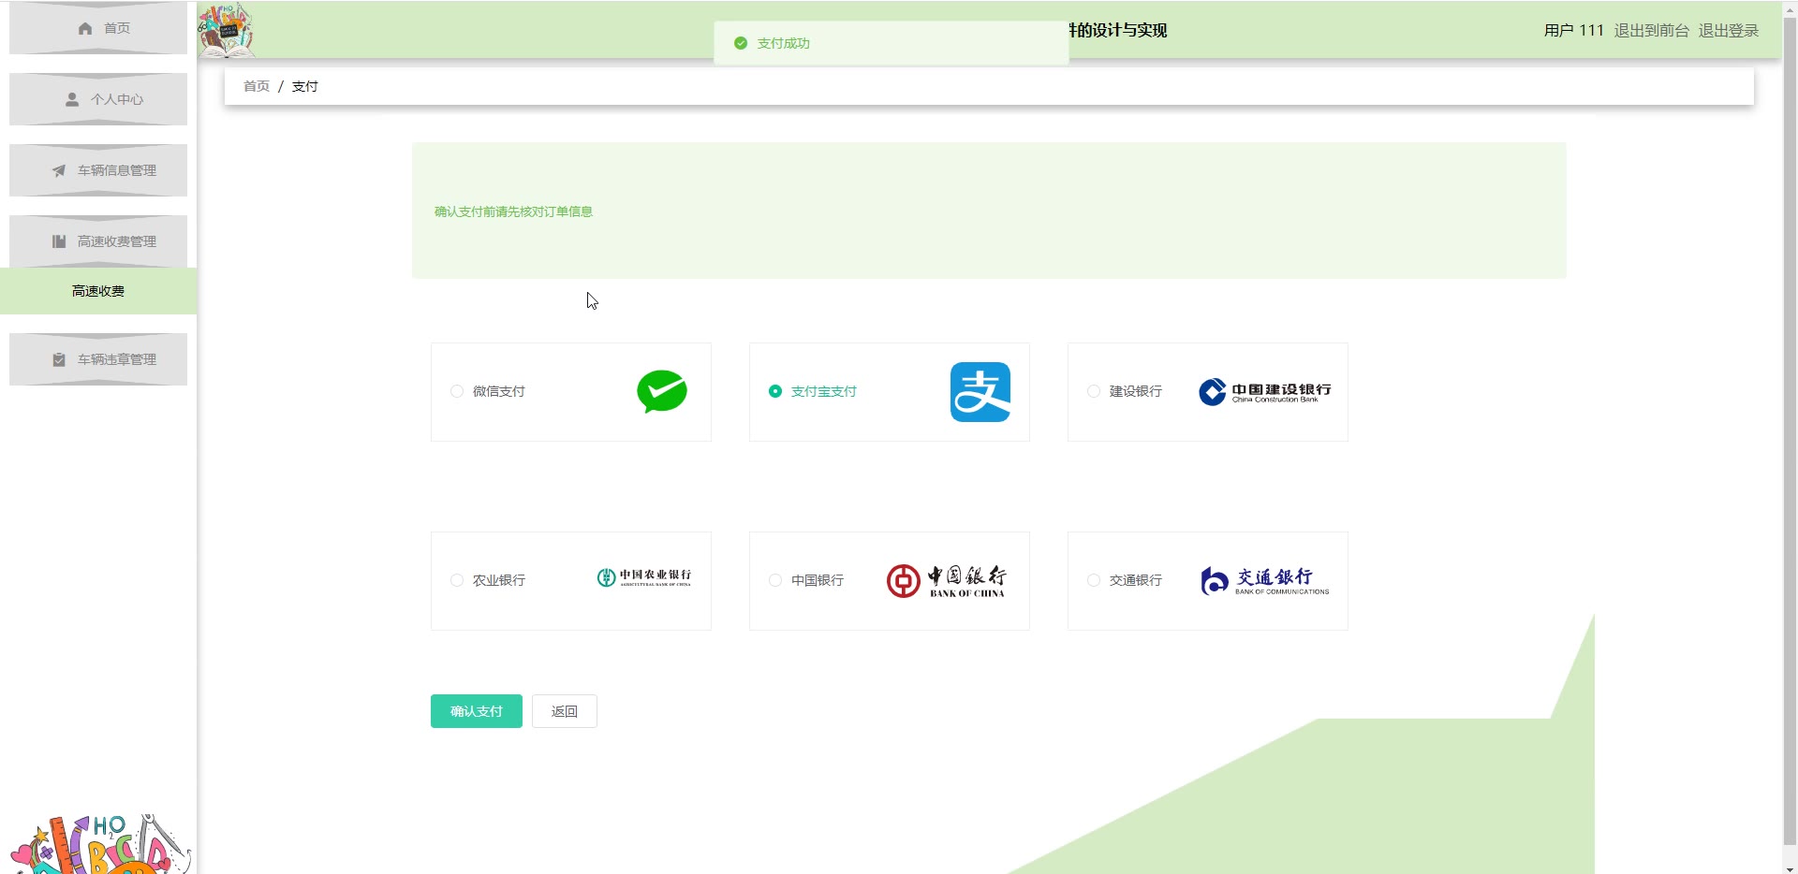Click the 用户 111 label in header
1798x874 pixels.
[x=1574, y=30]
